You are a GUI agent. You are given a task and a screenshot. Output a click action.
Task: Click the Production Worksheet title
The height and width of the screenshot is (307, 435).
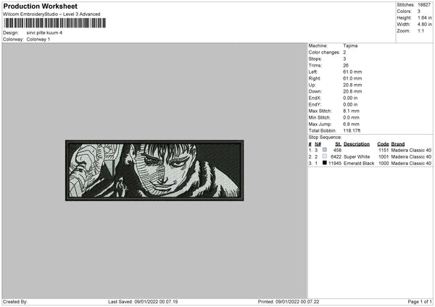tap(40, 6)
